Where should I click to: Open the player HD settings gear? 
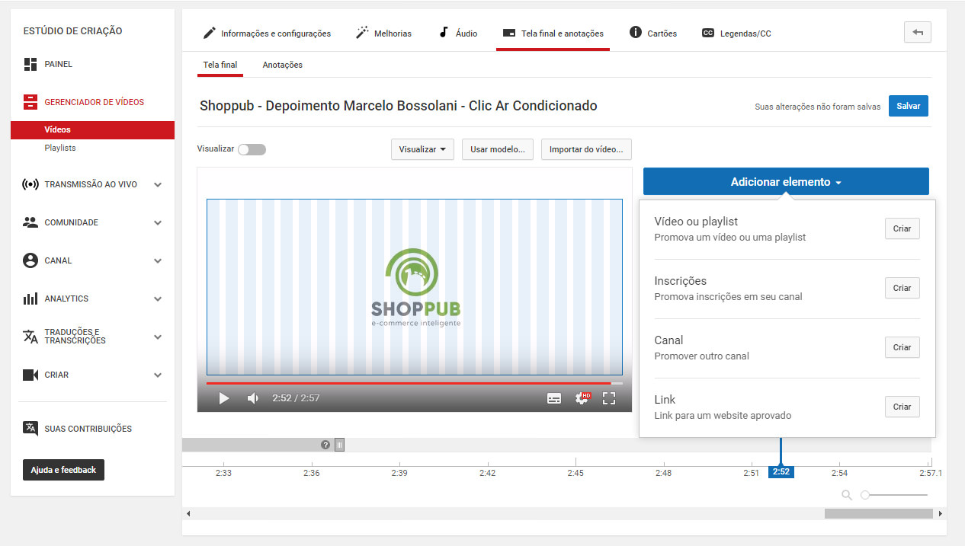point(582,398)
